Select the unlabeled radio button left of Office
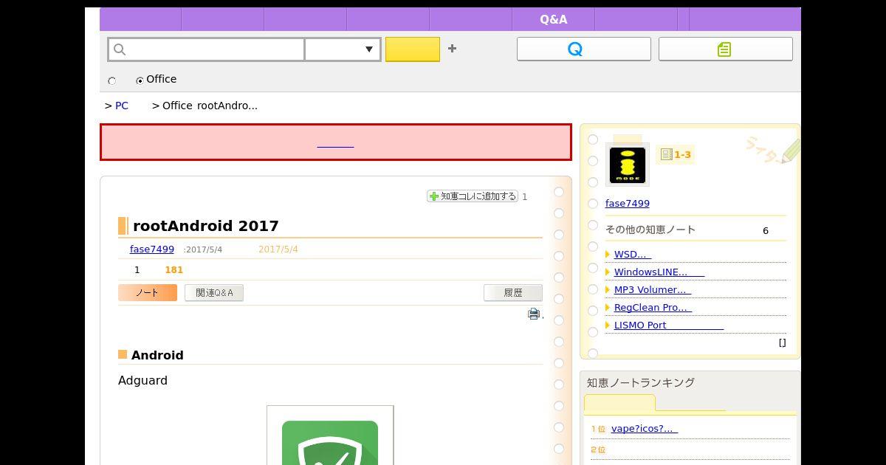The height and width of the screenshot is (465, 886). (112, 80)
